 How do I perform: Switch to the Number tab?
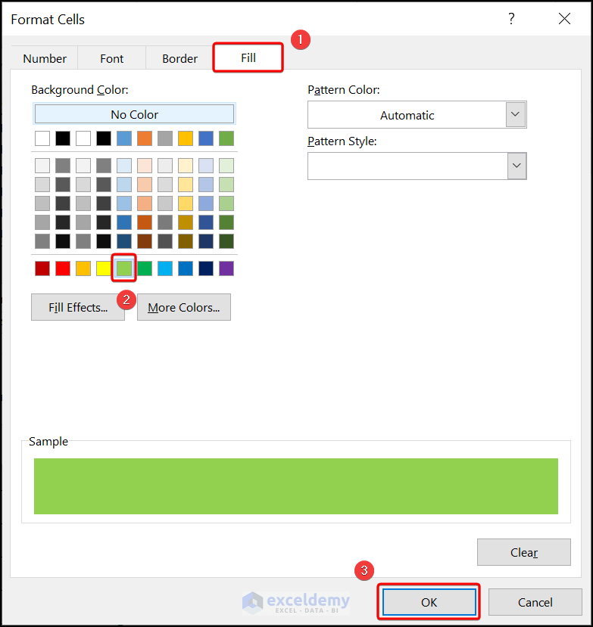coord(45,58)
